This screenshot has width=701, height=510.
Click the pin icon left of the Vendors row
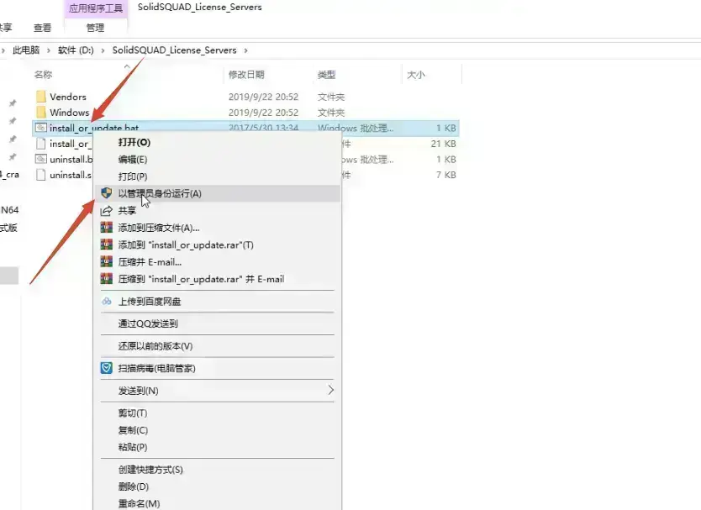(13, 103)
